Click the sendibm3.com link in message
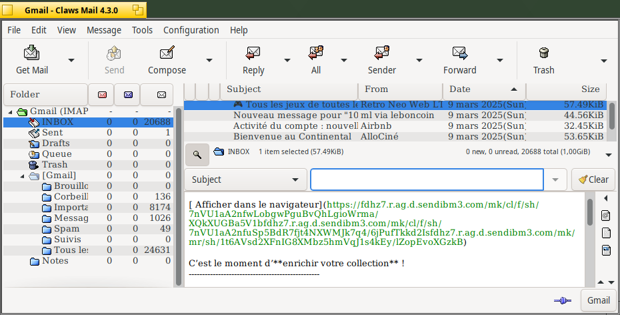This screenshot has width=620, height=315. pyautogui.click(x=383, y=223)
